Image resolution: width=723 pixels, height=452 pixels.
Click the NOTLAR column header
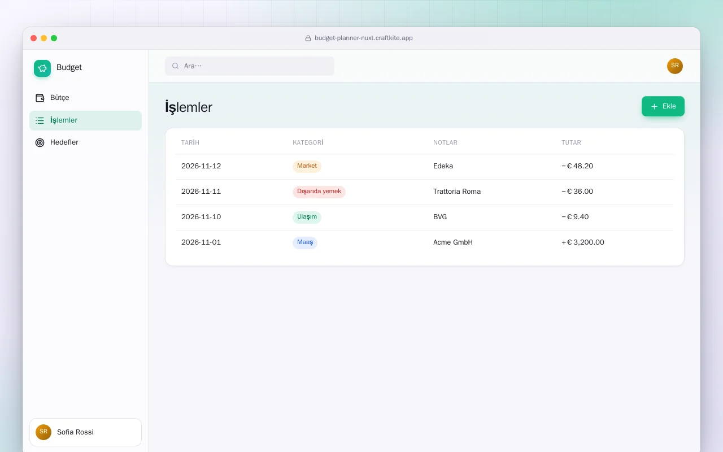click(445, 142)
